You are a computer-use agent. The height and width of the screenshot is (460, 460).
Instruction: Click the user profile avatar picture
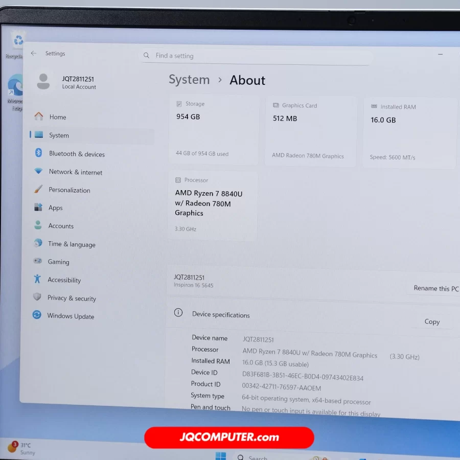[x=43, y=82]
